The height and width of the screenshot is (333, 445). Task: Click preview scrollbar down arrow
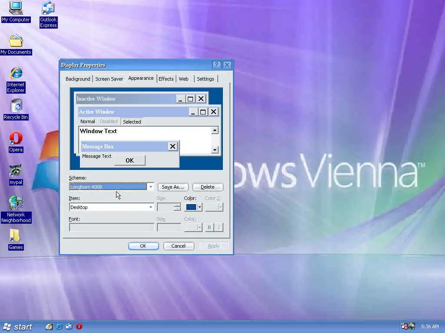[215, 150]
